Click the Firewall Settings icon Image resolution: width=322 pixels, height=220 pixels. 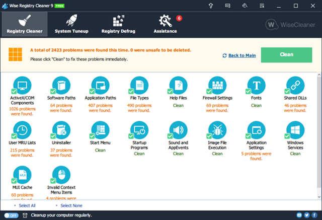[x=217, y=85]
